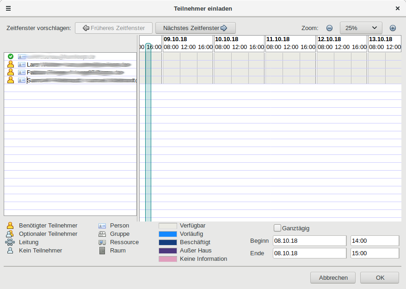
Task: Click the Beginn date field 08.10.18
Action: 309,240
